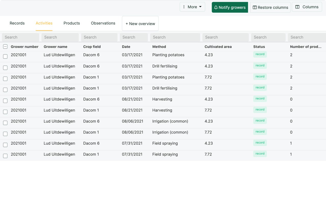Viewport: 326px width, 203px height.
Task: Click Method cell of Dacom 6 Field spraying row
Action: click(165, 143)
